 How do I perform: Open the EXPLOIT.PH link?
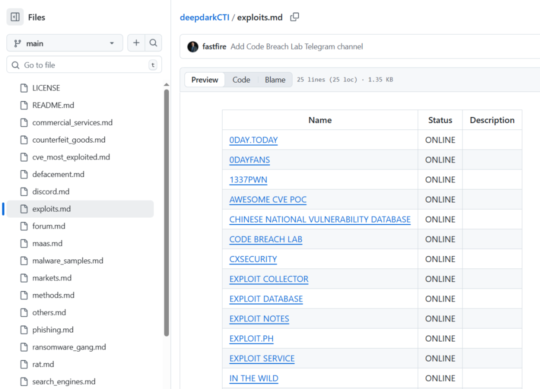click(251, 338)
